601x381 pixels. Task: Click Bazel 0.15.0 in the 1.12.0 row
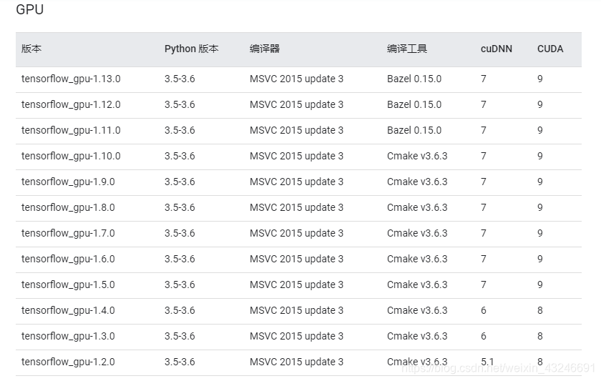click(414, 104)
